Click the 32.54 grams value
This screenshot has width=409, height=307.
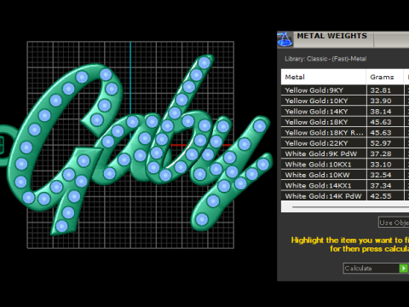pos(381,175)
